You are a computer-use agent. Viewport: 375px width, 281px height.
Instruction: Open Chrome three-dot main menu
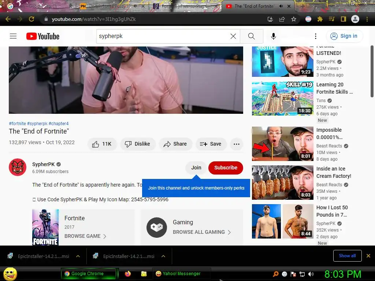coord(367,19)
